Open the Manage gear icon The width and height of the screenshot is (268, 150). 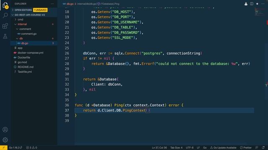(5, 140)
